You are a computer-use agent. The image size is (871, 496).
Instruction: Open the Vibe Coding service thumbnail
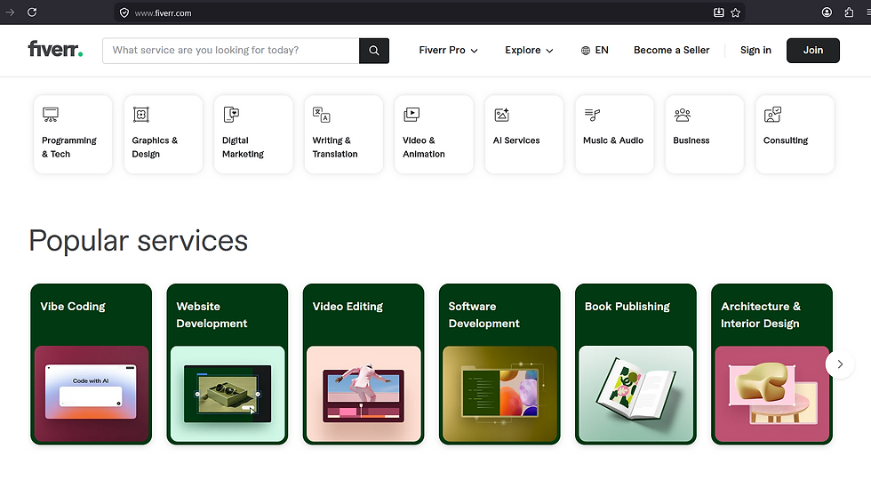pos(91,394)
